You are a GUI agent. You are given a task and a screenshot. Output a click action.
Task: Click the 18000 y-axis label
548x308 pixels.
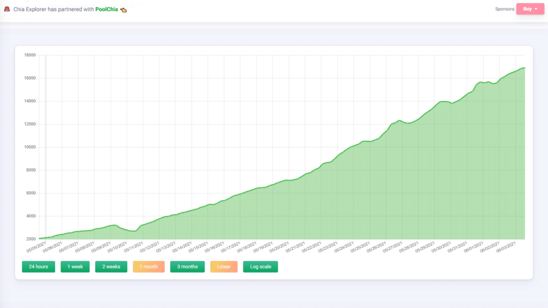[30, 55]
